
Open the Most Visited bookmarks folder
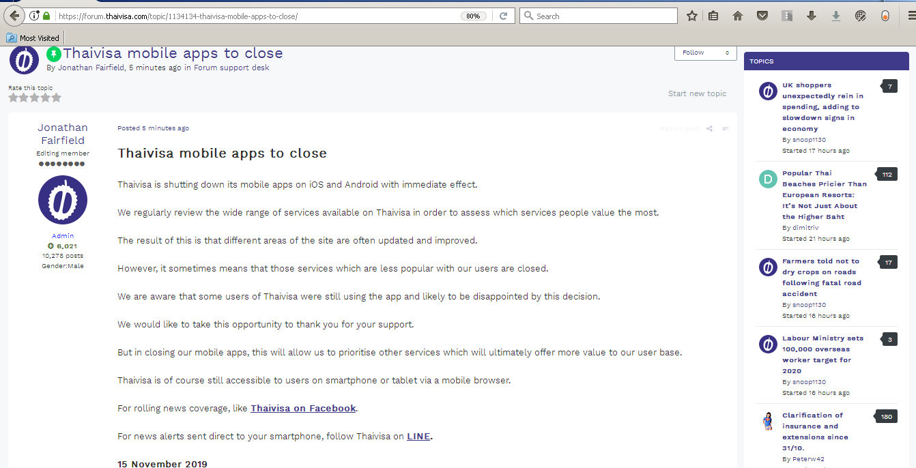33,38
